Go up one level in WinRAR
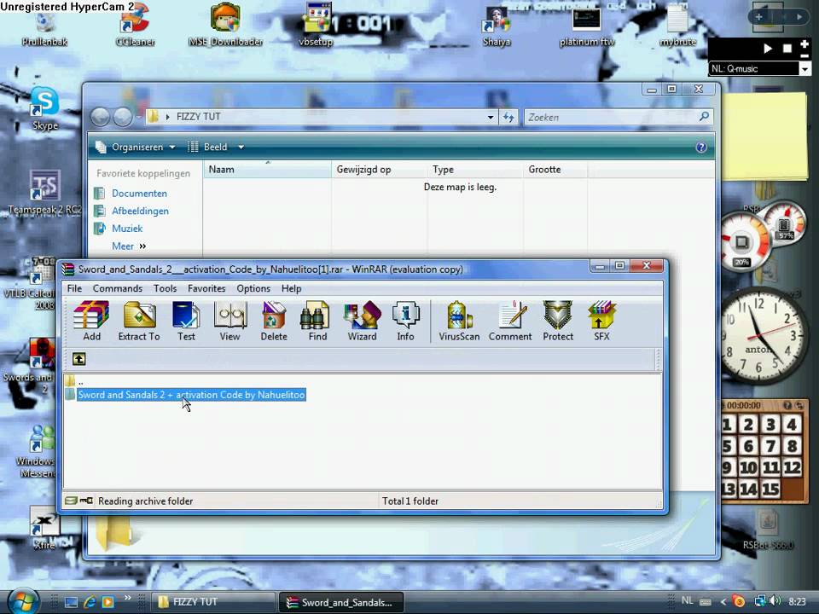Viewport: 819px width, 614px height. (78, 359)
